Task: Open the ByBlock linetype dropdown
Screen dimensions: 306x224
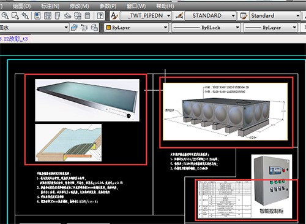Action: click(x=206, y=28)
